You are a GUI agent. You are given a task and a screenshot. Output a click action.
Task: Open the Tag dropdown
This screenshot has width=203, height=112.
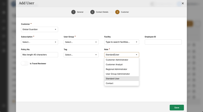click(81, 55)
